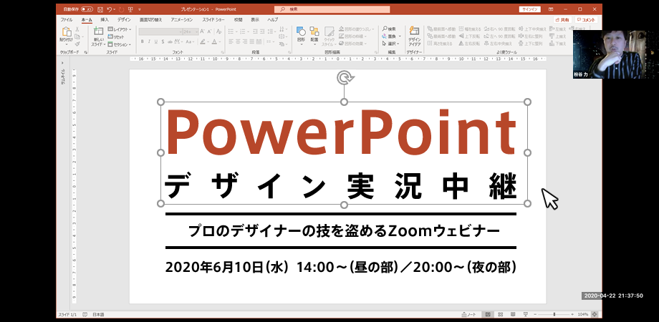Toggle Bold formatting
Screen dimensions: 659x322
(x=143, y=42)
